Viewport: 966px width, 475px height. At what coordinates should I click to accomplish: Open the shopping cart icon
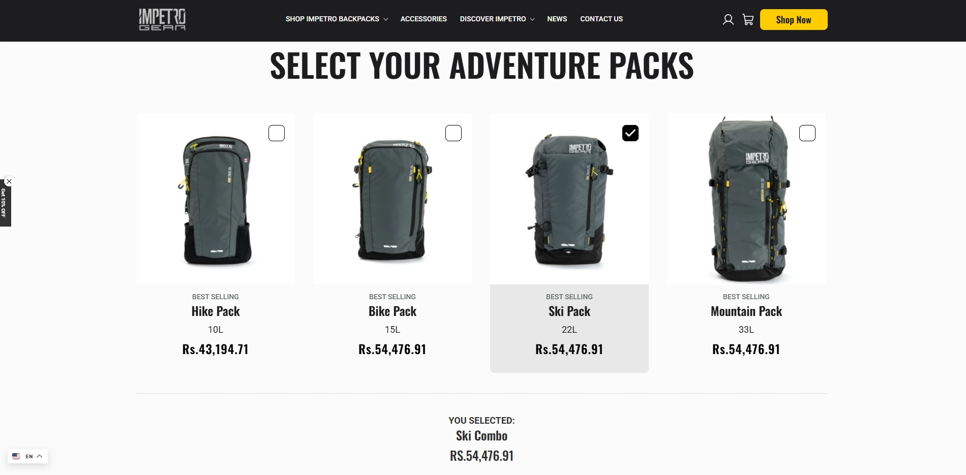click(748, 20)
